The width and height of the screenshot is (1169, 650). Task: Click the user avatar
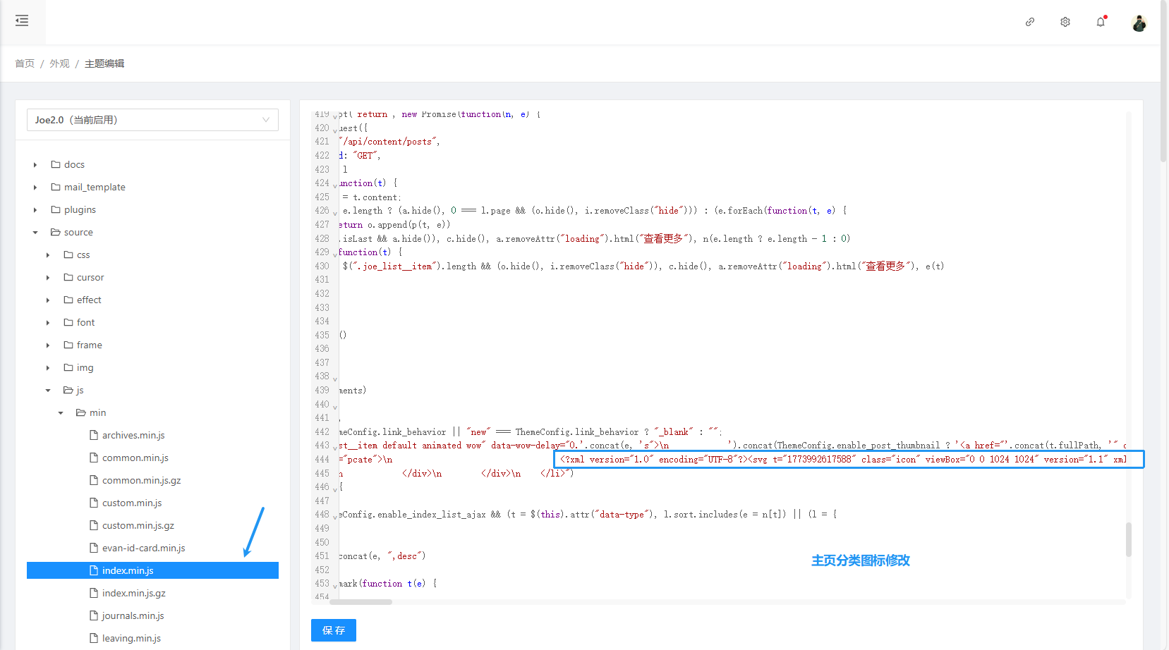(1139, 23)
